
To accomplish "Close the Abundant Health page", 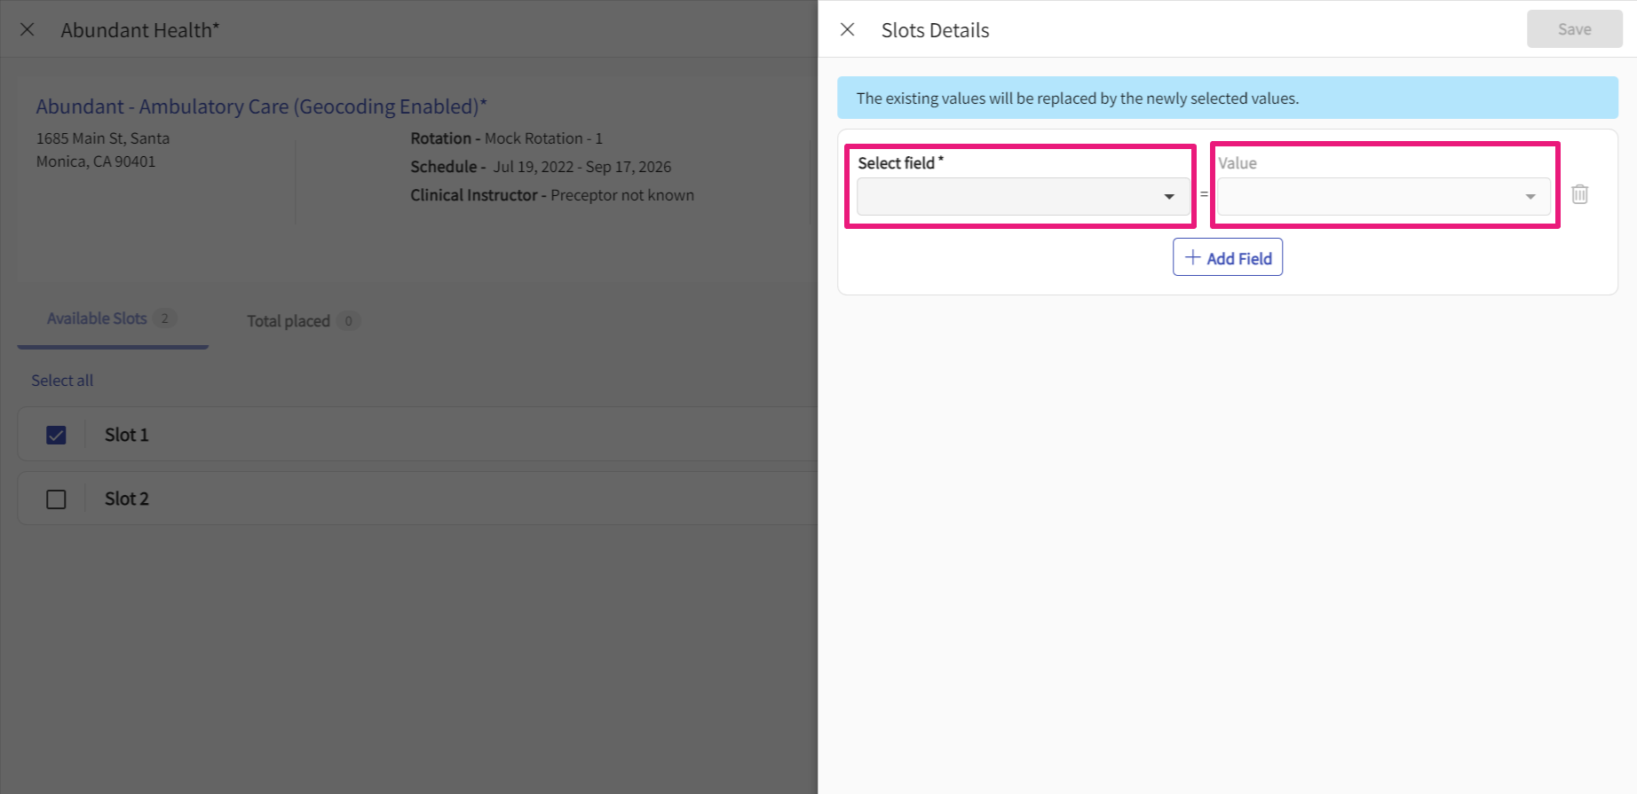I will coord(28,29).
